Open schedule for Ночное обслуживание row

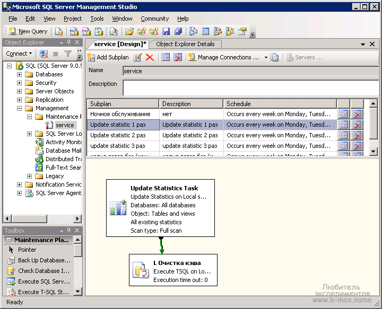pyautogui.click(x=344, y=114)
